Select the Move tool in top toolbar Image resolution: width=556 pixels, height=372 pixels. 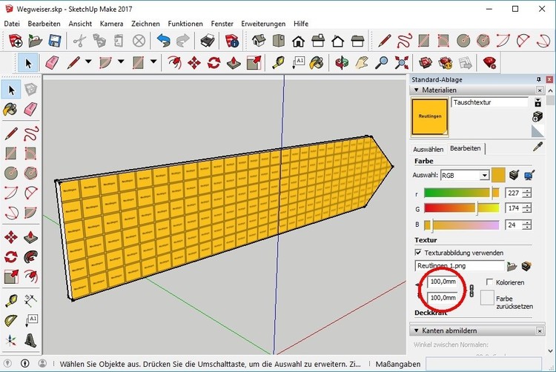[x=194, y=63]
